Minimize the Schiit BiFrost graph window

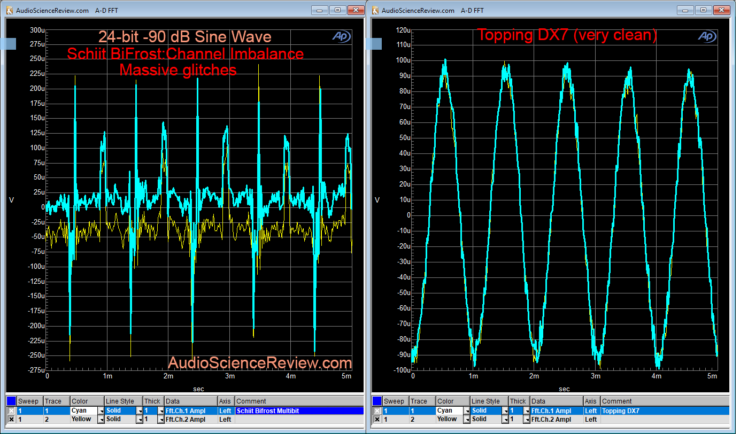(320, 10)
